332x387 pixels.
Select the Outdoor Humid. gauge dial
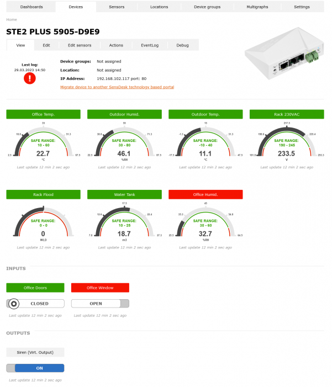tap(124, 142)
